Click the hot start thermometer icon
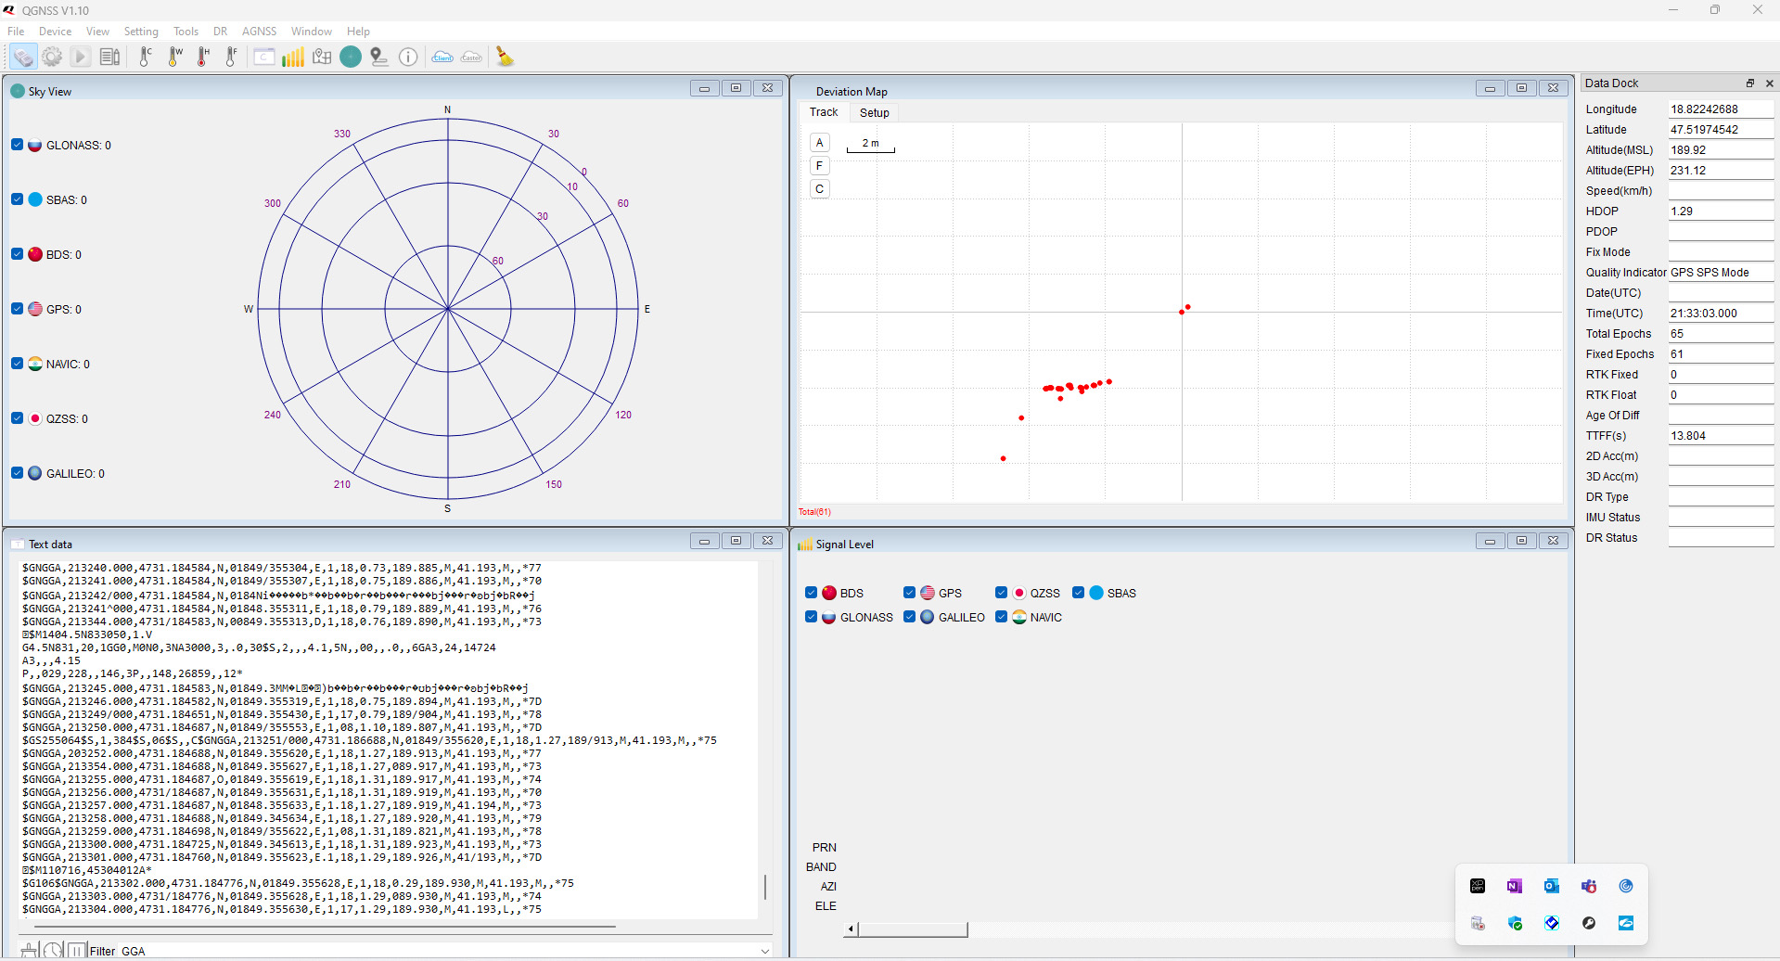 pyautogui.click(x=203, y=58)
